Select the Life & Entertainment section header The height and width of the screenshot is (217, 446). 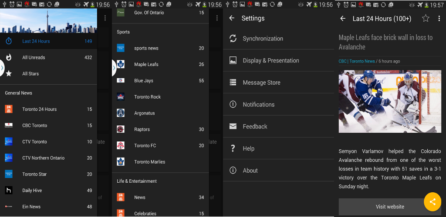coord(137,181)
